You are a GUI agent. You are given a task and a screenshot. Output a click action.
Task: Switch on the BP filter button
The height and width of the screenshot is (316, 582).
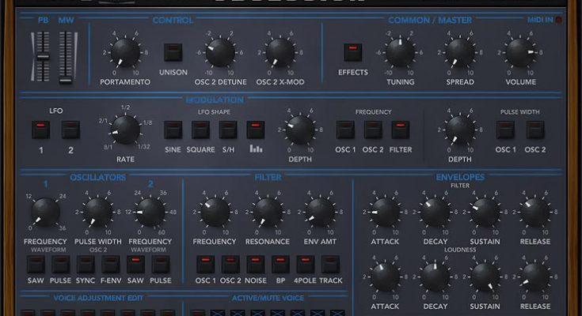point(280,264)
